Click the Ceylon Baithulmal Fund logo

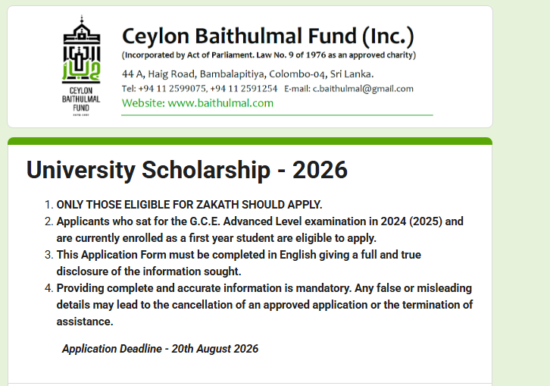point(81,66)
